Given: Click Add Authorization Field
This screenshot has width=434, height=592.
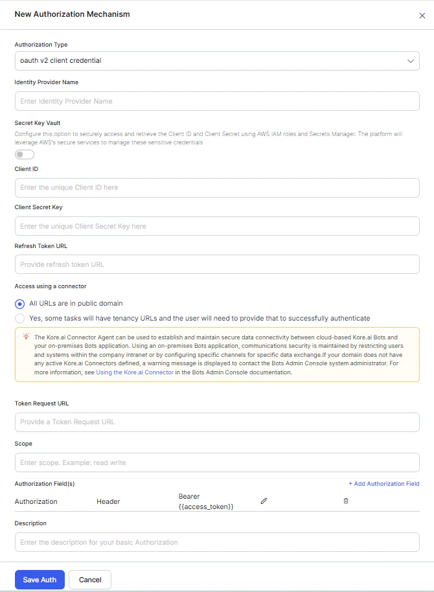Looking at the screenshot, I should [385, 483].
